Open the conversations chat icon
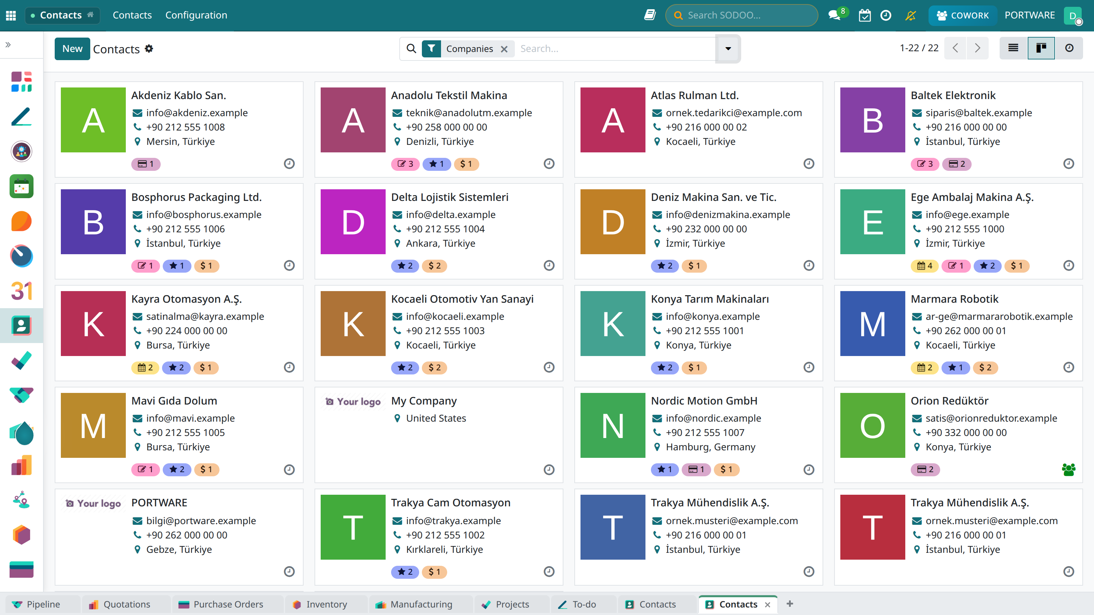1094x615 pixels. pyautogui.click(x=835, y=15)
